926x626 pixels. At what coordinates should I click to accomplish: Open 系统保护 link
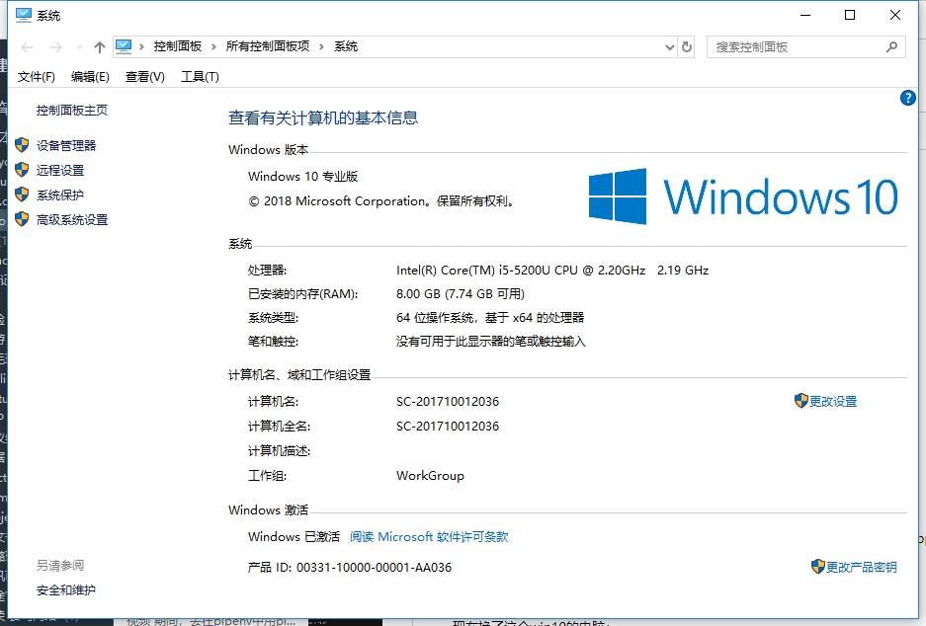click(60, 196)
